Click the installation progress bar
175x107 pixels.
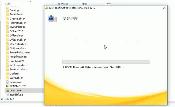pyautogui.click(x=106, y=62)
